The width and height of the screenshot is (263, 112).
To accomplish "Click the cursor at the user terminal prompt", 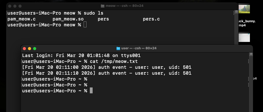I will point(91,91).
